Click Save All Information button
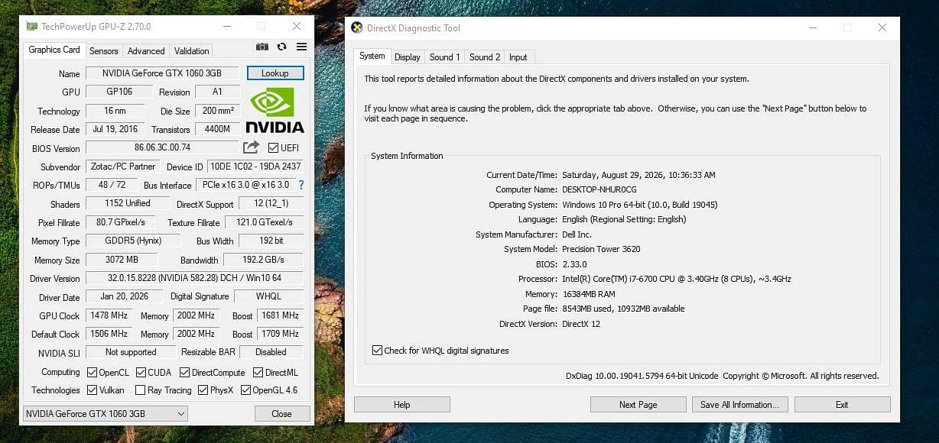This screenshot has width=939, height=443. (x=739, y=405)
